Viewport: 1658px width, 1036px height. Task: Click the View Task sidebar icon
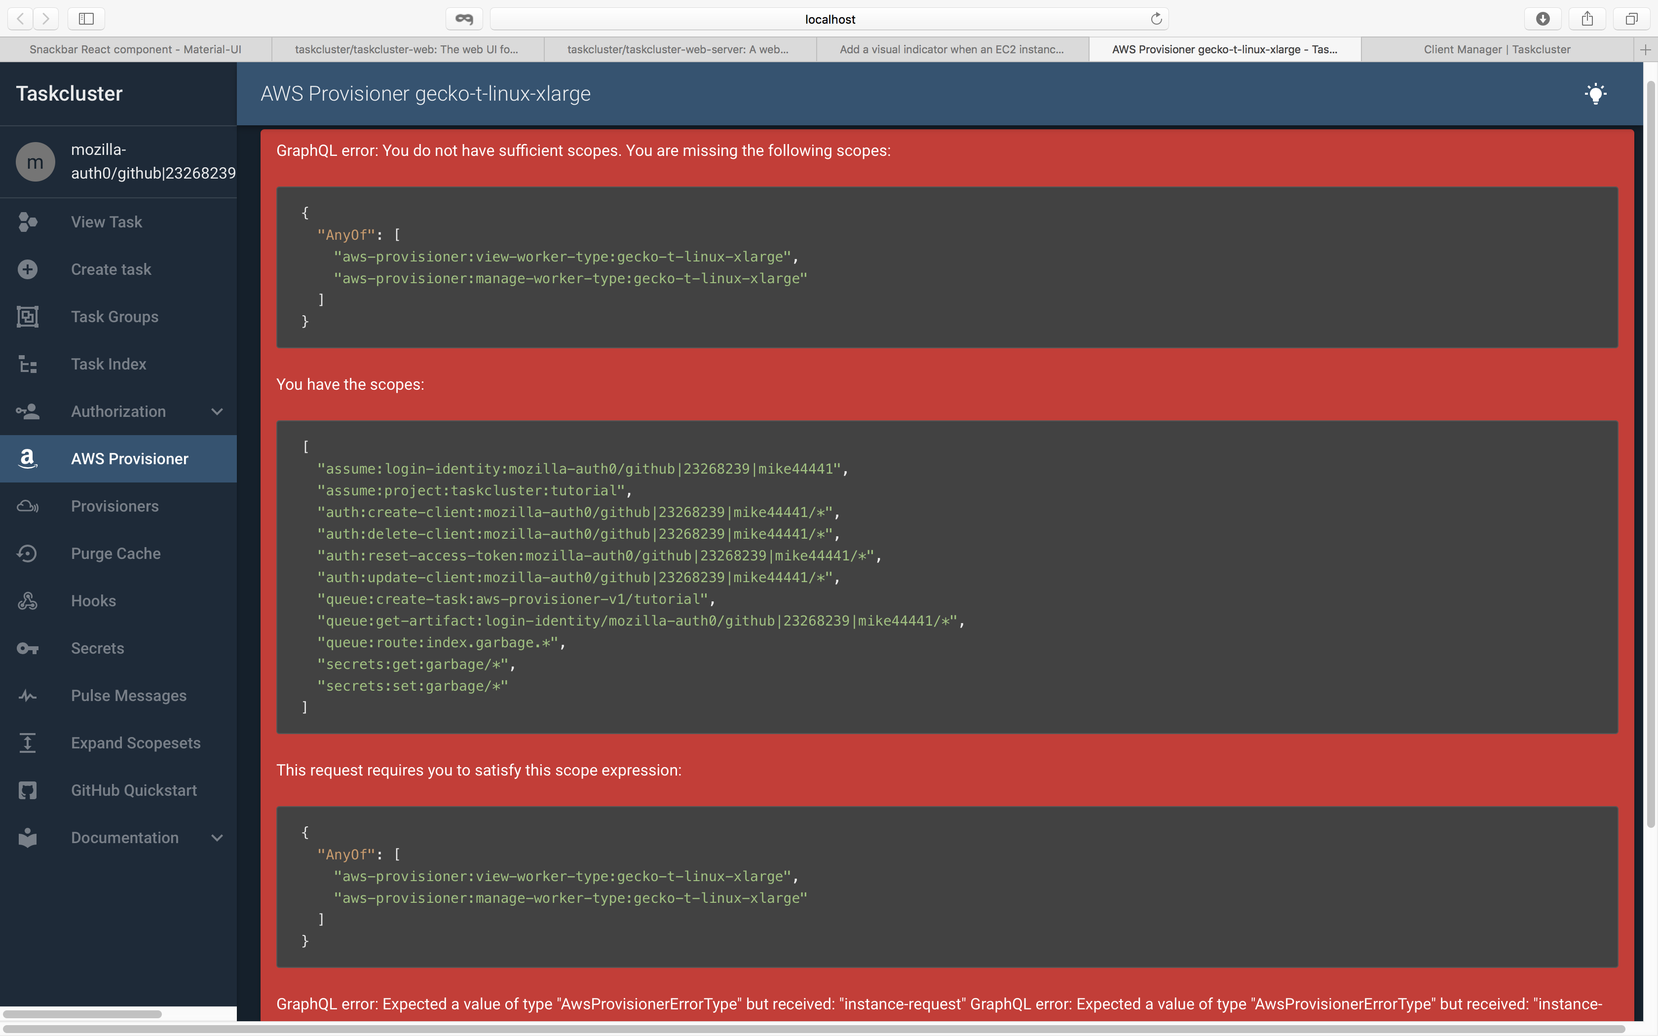click(28, 222)
